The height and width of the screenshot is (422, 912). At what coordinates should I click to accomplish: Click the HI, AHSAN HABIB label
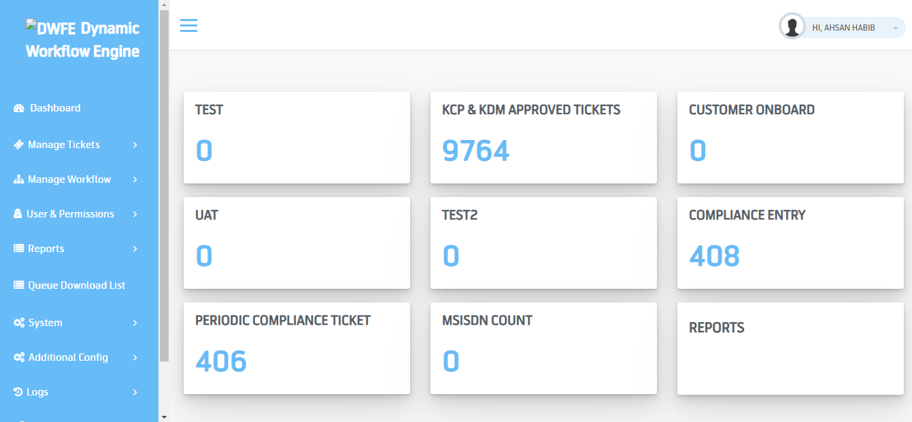(843, 28)
